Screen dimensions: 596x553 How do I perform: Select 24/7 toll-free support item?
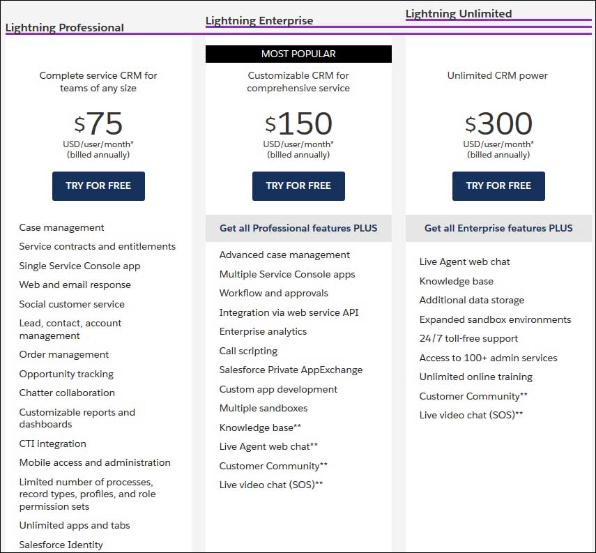click(x=468, y=338)
